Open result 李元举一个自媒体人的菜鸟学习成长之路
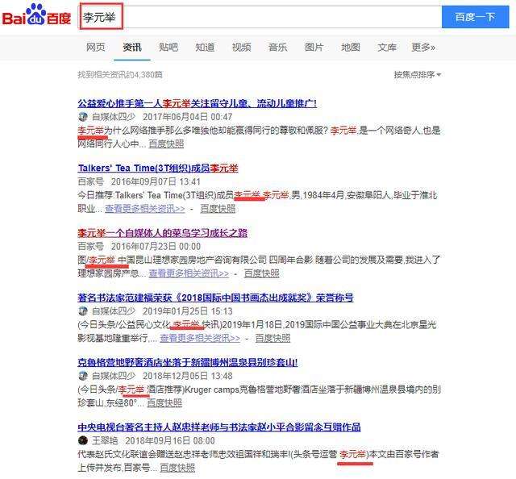Viewport: 516px width, 479px height. [163, 233]
